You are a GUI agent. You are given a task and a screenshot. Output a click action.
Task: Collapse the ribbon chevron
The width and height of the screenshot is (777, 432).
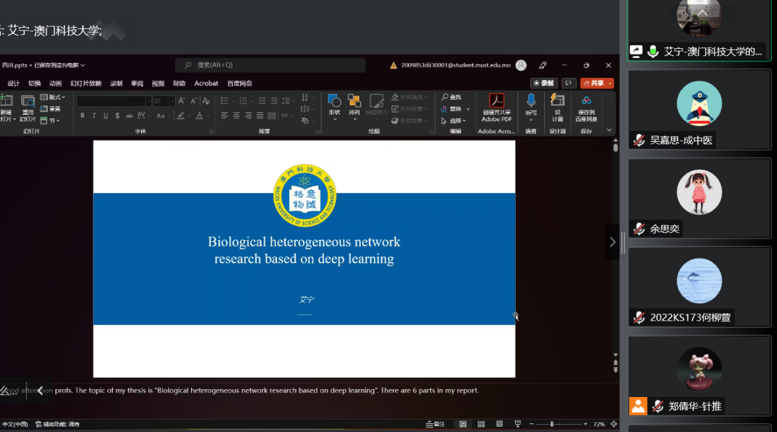(x=609, y=131)
